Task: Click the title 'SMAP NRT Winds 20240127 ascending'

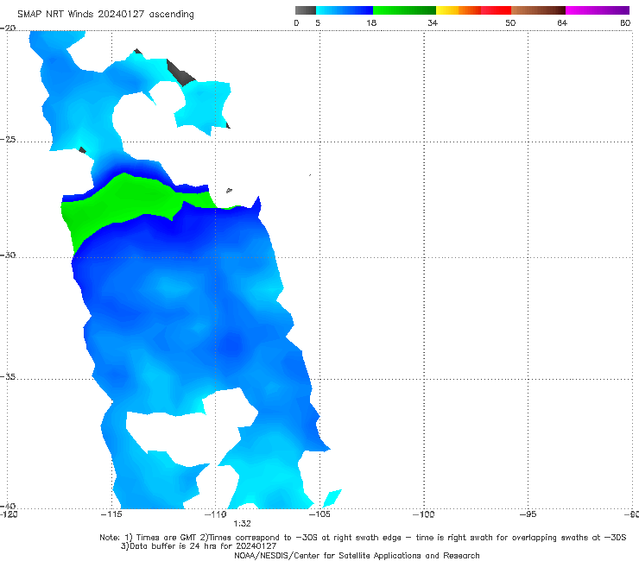Action: click(105, 15)
